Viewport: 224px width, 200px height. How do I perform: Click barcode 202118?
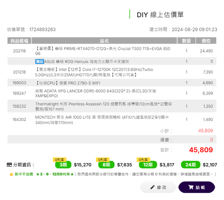[x=19, y=51]
